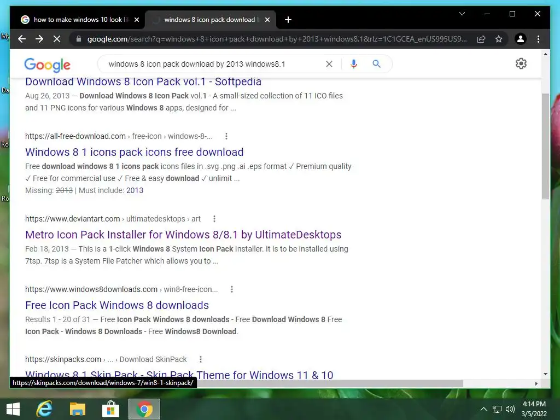Open Google quick settings gear
Image resolution: width=560 pixels, height=420 pixels.
(x=521, y=63)
